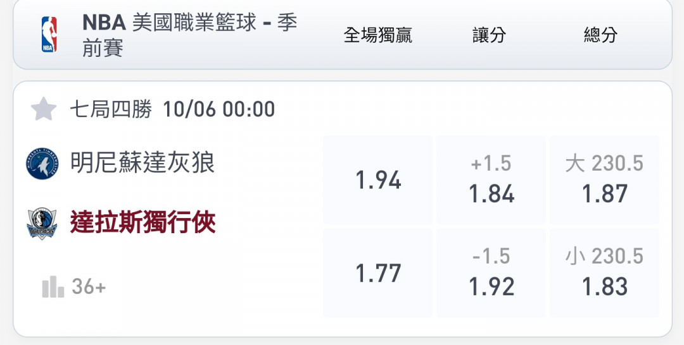Open the 達拉斯獨行俠 team name
684x345 pixels.
(x=142, y=222)
